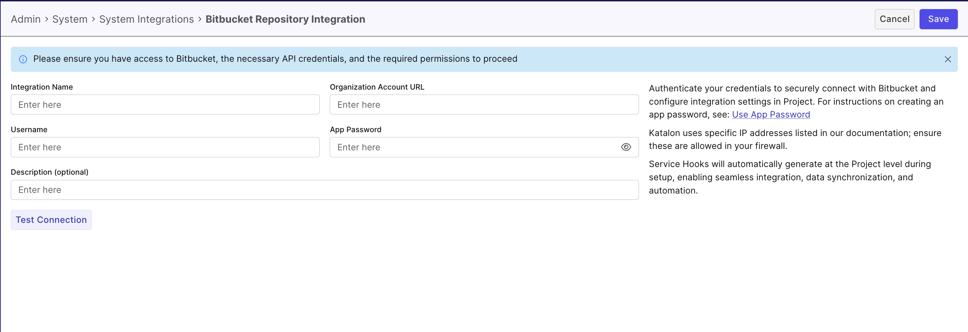This screenshot has width=968, height=332.
Task: Click the 'App Password' label
Action: click(x=356, y=130)
